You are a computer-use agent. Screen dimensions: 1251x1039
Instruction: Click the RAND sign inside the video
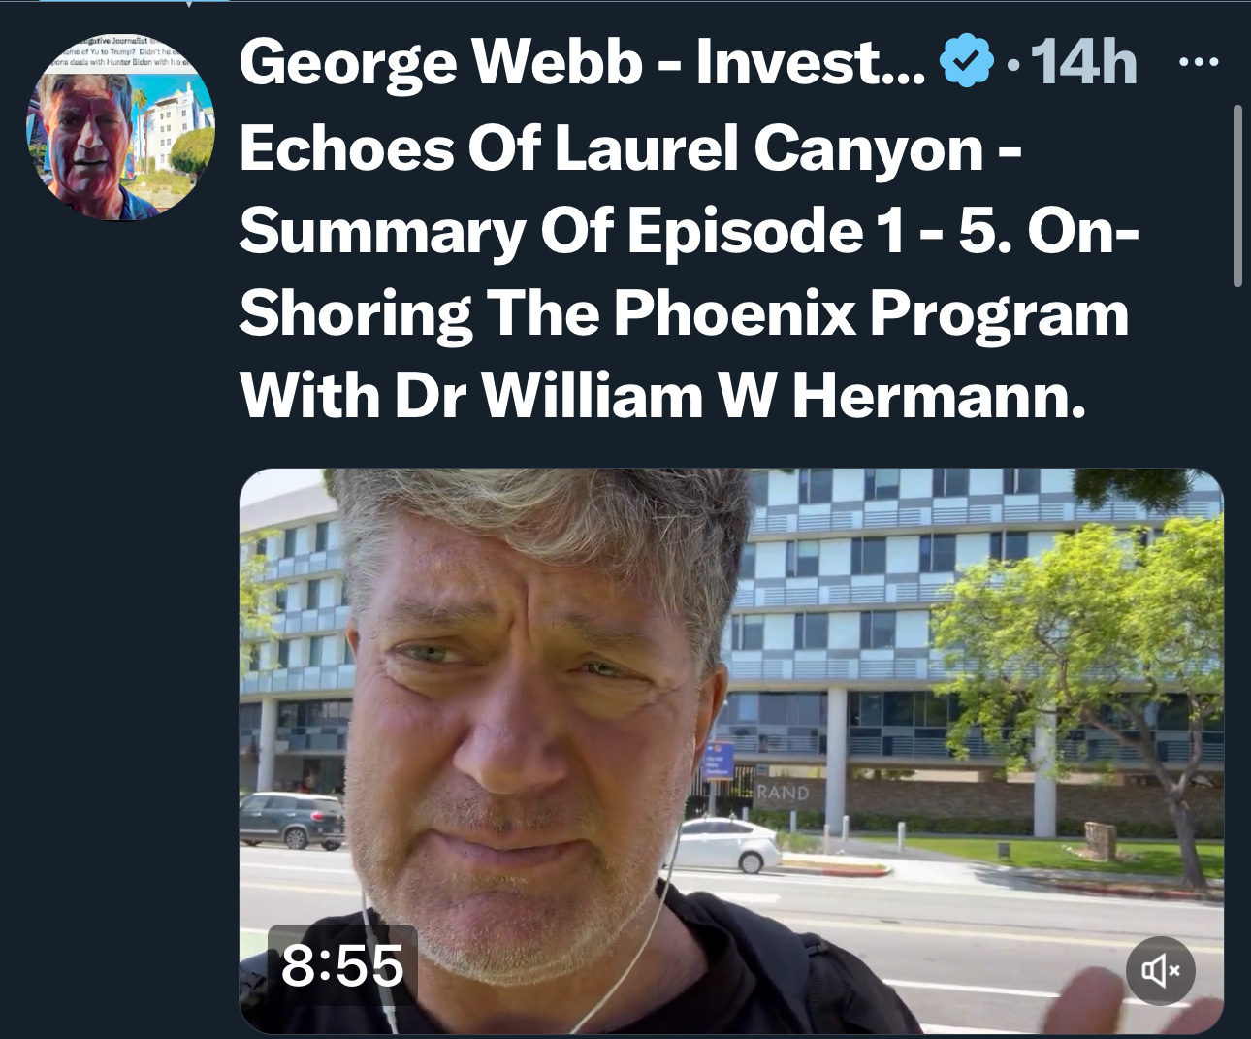[782, 793]
